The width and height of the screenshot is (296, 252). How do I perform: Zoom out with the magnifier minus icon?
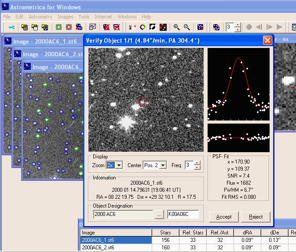[x=187, y=27]
